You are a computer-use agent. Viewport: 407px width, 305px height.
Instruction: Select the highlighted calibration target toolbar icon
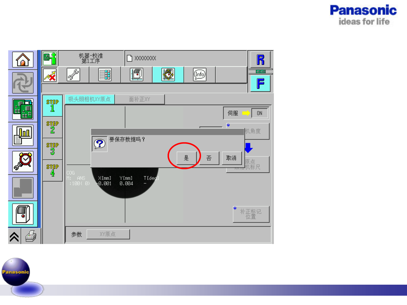(x=168, y=75)
